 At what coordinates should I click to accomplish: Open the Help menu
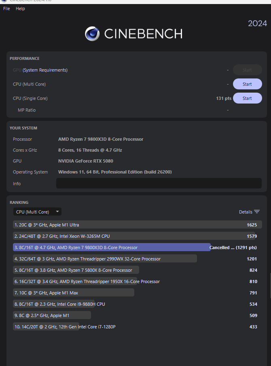coord(20,8)
